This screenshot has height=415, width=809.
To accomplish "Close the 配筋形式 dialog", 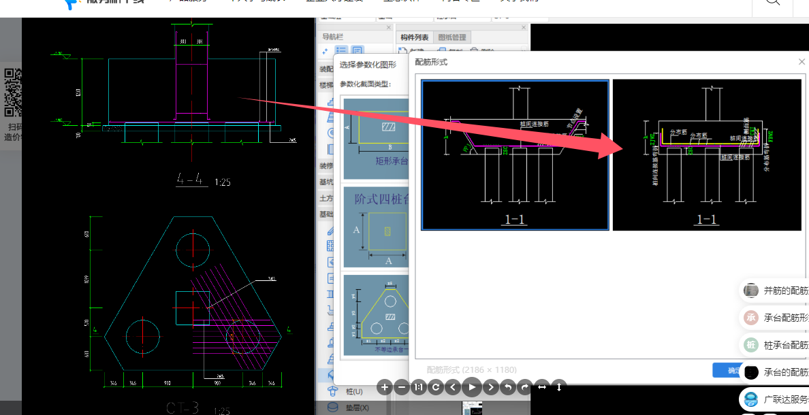I will tap(802, 62).
